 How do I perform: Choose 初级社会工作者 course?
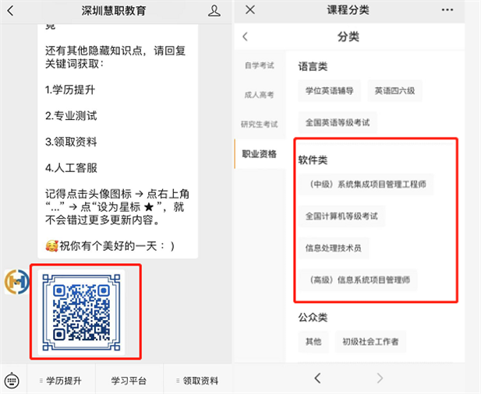click(370, 342)
